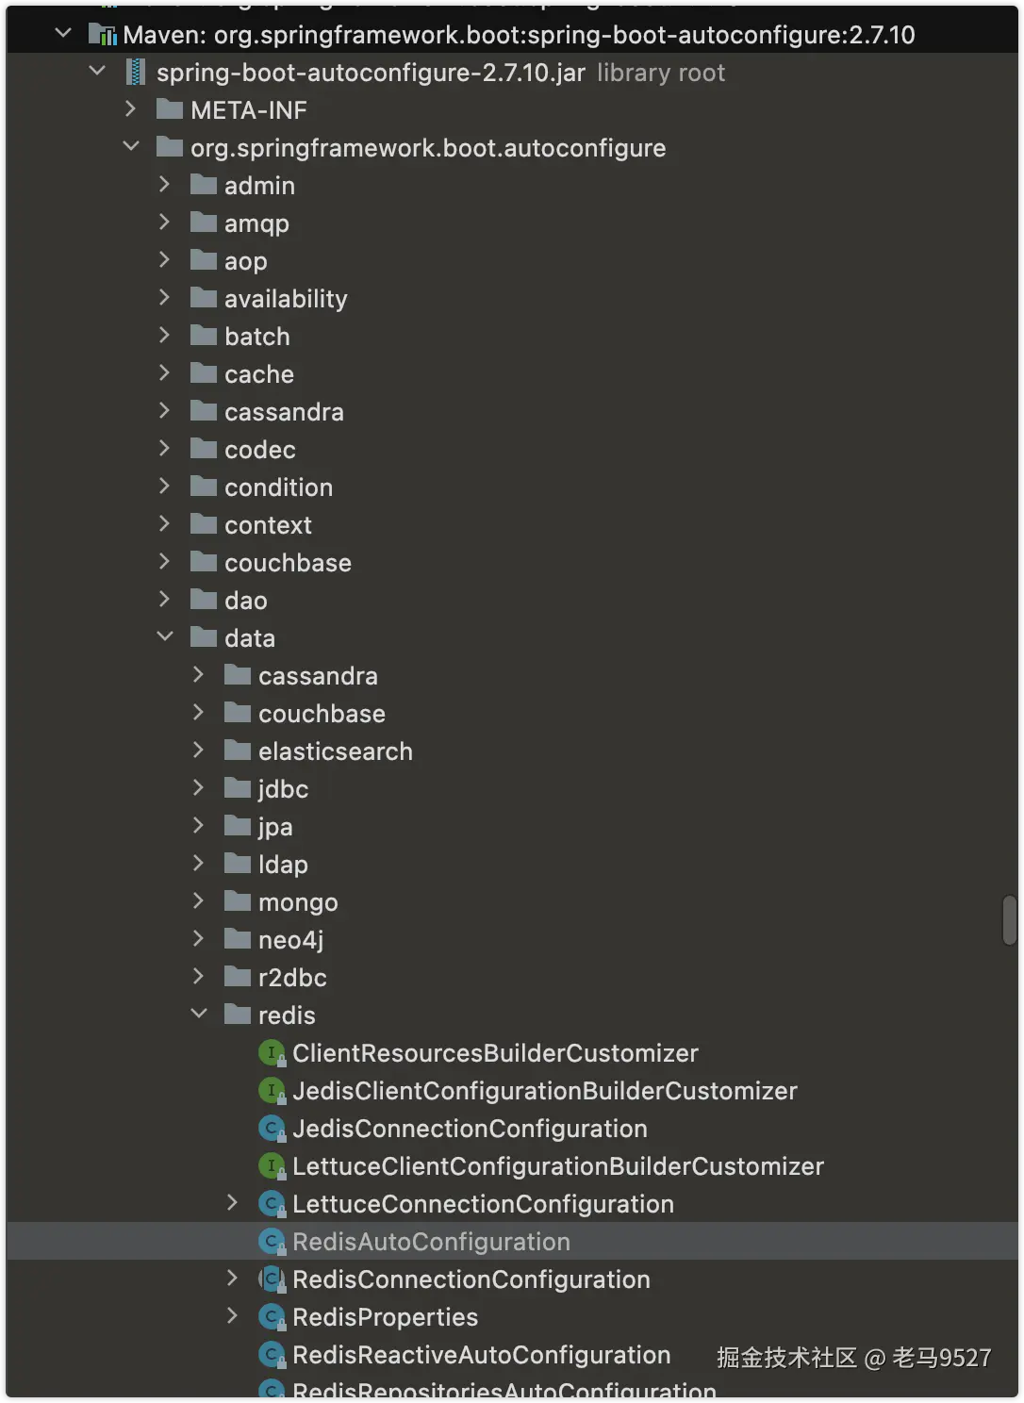Collapse the data package folder

pos(165,637)
